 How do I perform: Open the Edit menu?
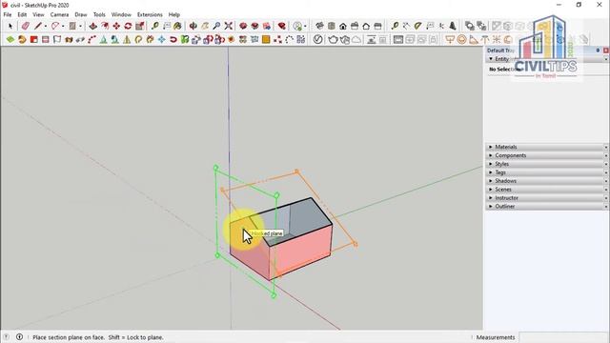pos(22,14)
